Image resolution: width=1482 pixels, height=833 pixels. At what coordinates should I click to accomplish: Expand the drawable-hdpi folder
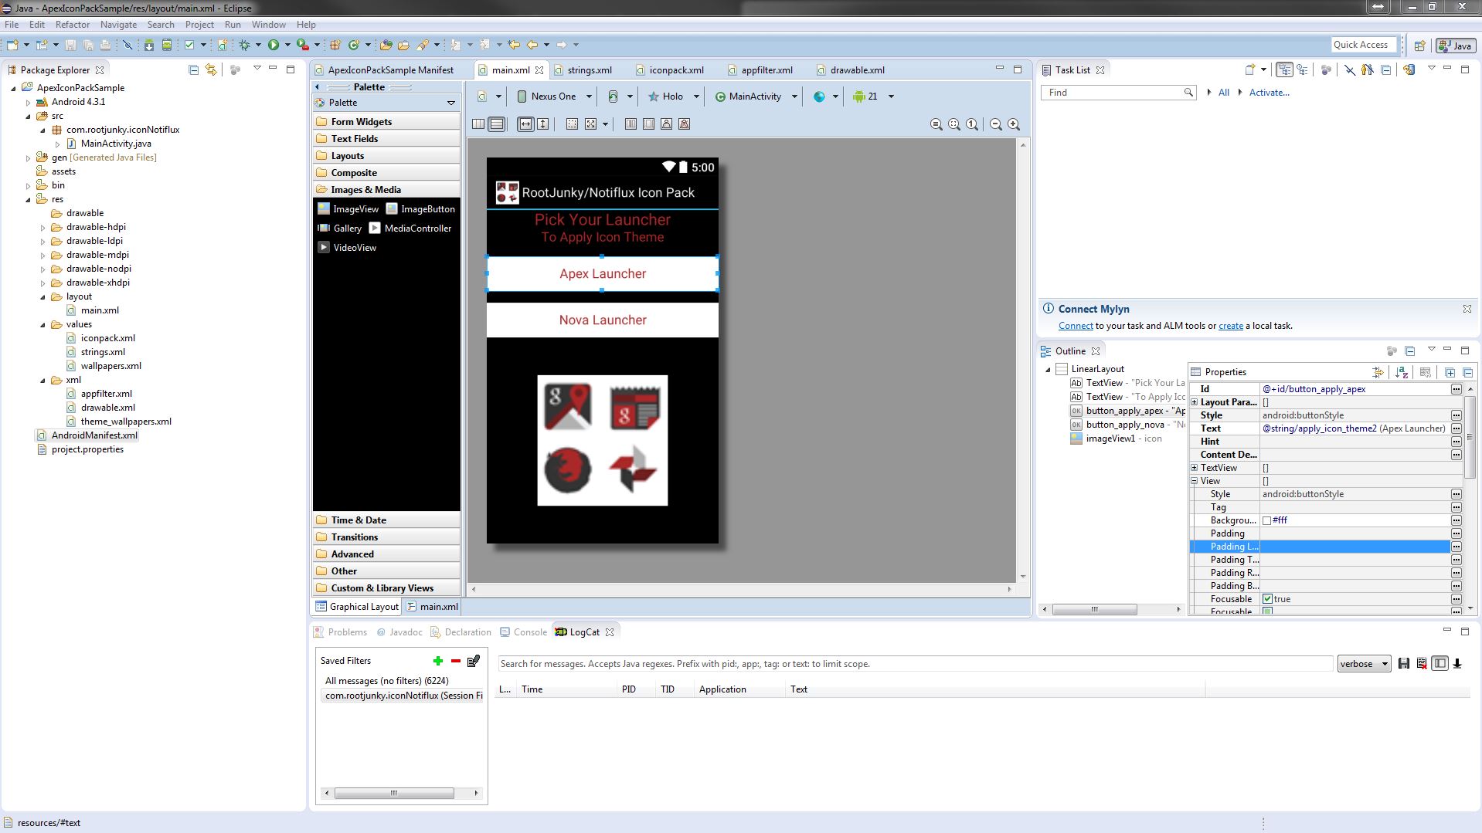click(43, 228)
